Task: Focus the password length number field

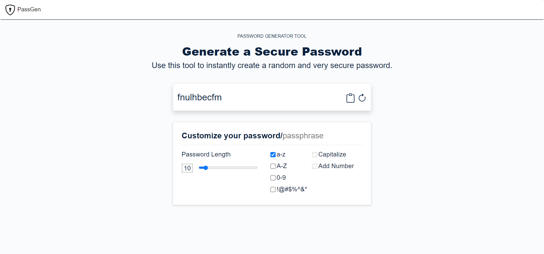Action: (187, 168)
